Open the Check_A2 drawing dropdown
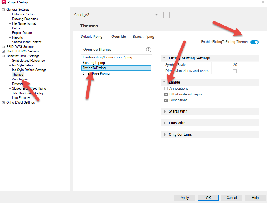This screenshot has width=267, height=203. (156, 15)
